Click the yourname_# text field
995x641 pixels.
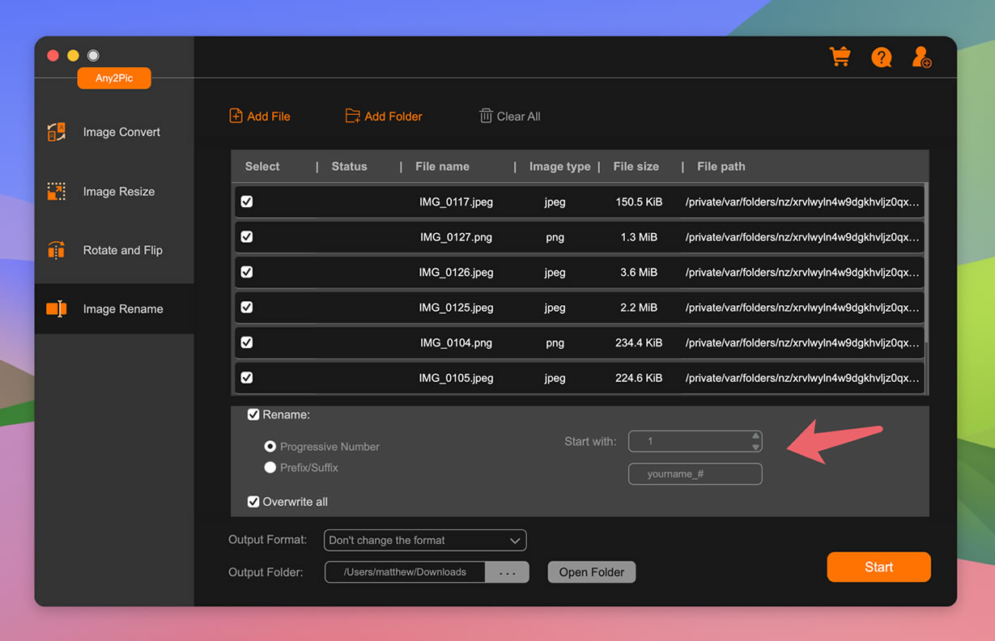695,473
